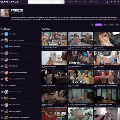Open the Make Money menu
Screen dimensions: 120x120
click(x=93, y=2)
